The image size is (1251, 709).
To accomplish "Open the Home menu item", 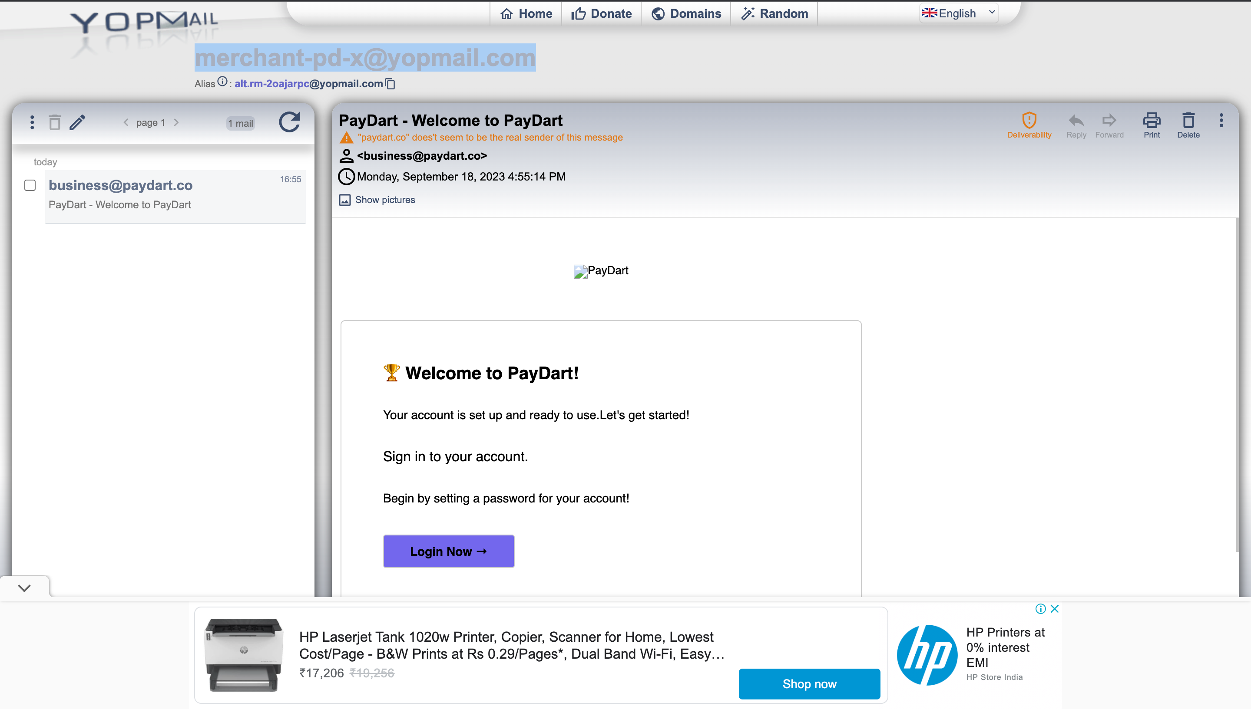I will tap(526, 13).
